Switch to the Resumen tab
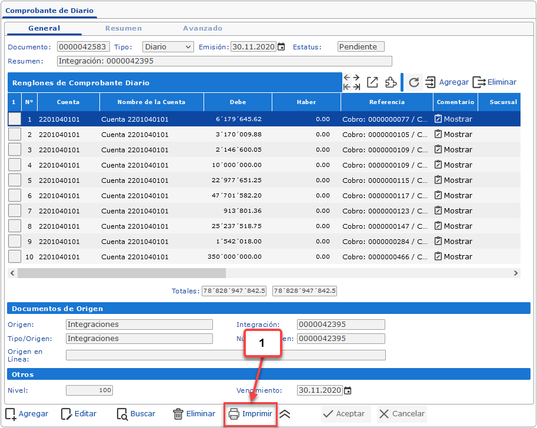Screen dimensions: 537x428 click(124, 28)
